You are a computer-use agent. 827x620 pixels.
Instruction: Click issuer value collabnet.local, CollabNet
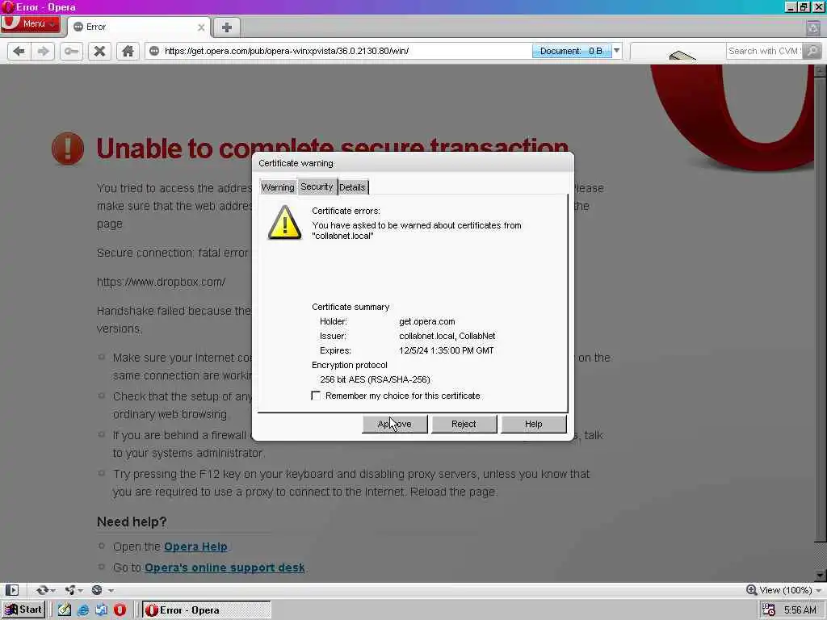[x=447, y=336]
